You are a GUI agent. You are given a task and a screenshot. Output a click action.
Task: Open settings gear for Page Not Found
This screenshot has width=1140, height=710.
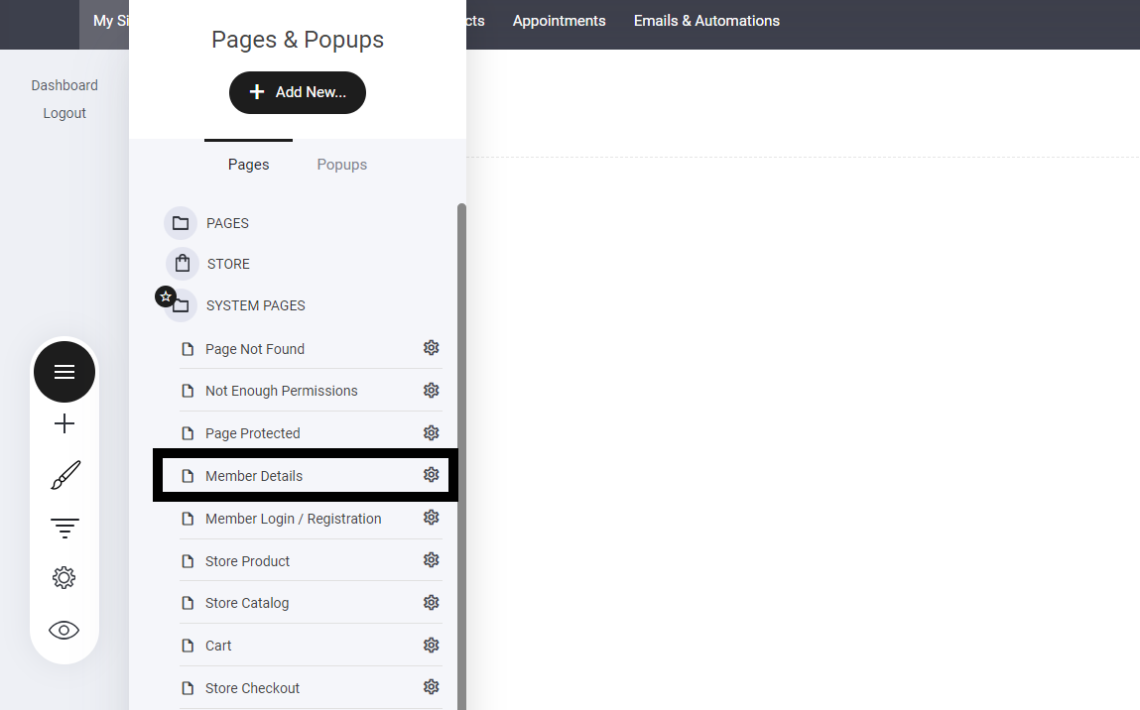pos(431,348)
